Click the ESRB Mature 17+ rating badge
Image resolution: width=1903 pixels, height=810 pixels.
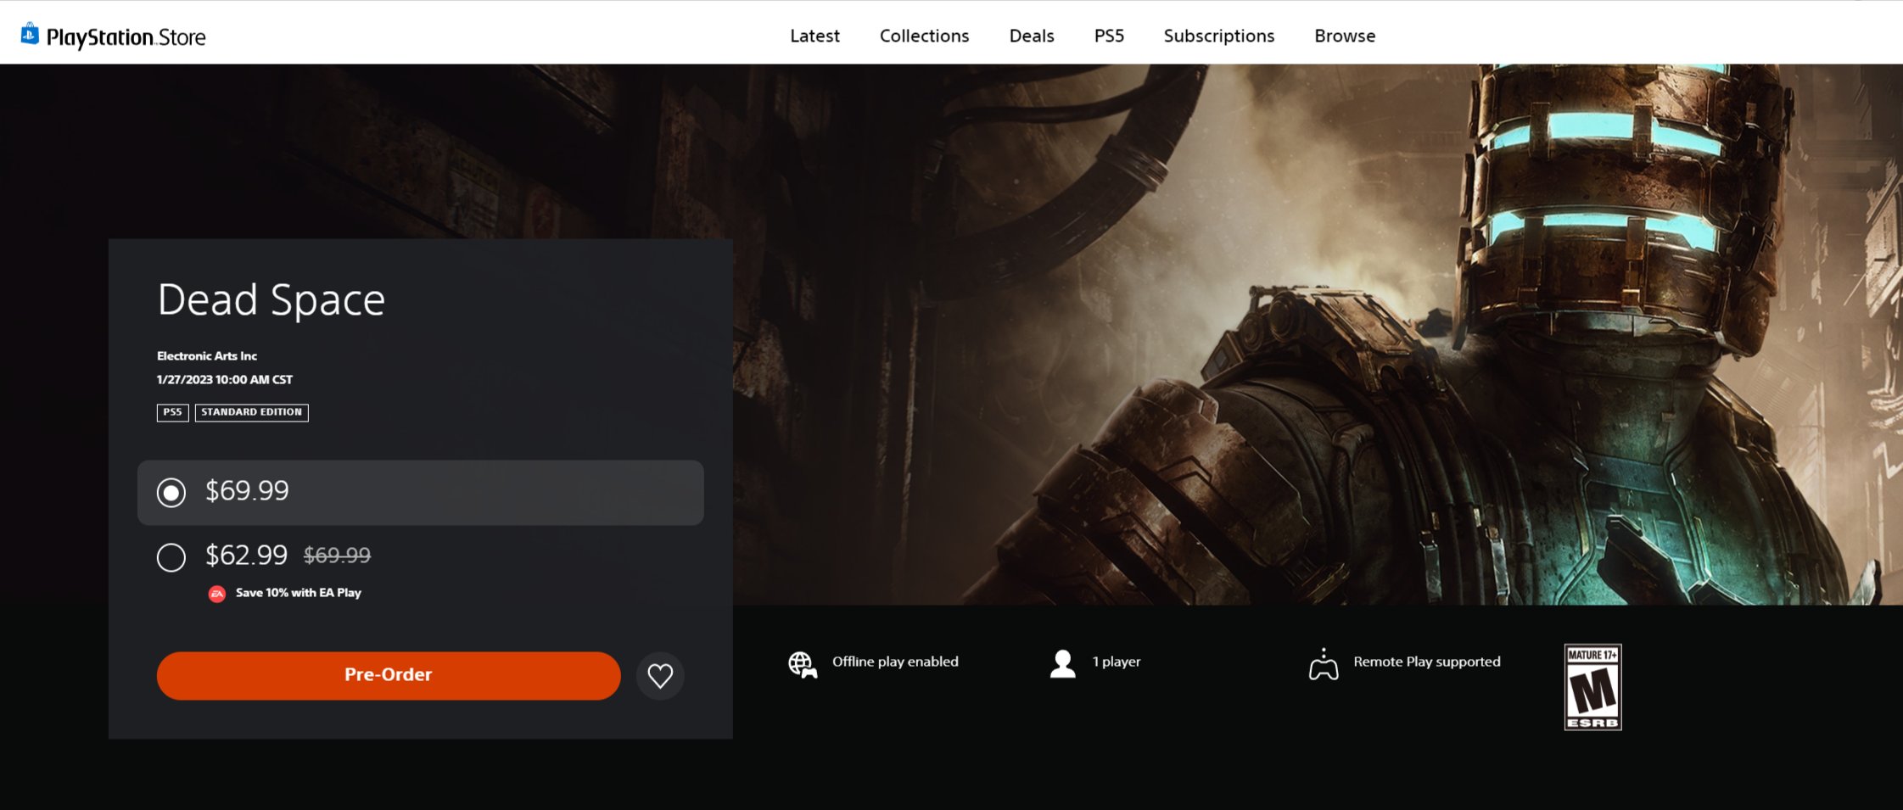click(x=1592, y=687)
